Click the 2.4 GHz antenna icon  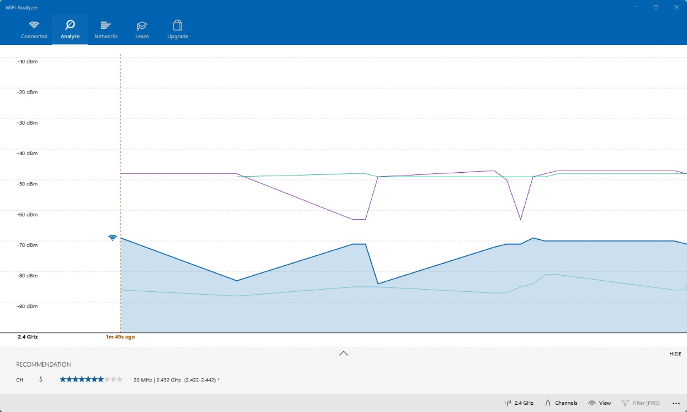coord(507,403)
